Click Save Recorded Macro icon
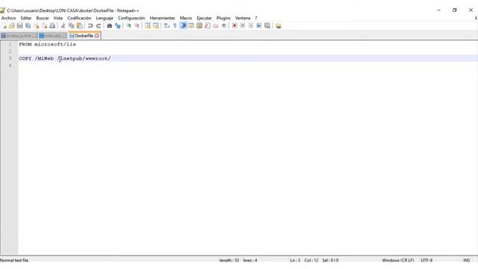This screenshot has width=478, height=269. click(267, 26)
